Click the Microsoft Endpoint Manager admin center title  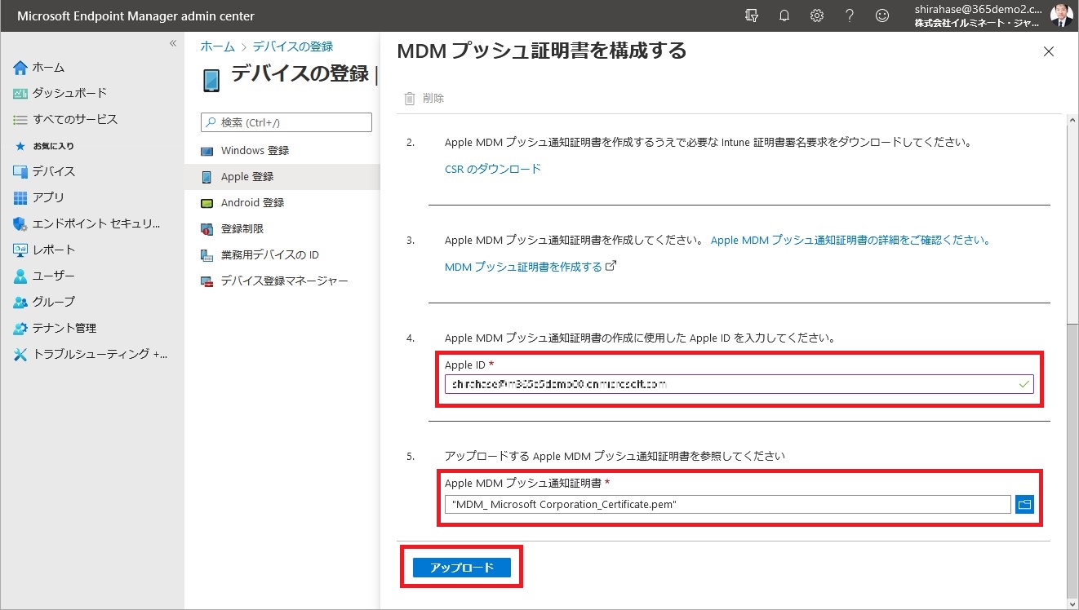point(135,16)
